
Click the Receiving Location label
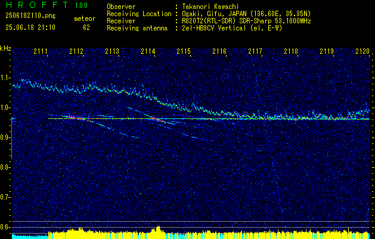[x=139, y=14]
